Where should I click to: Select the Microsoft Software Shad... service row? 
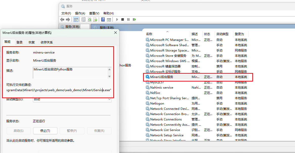pos(197,45)
